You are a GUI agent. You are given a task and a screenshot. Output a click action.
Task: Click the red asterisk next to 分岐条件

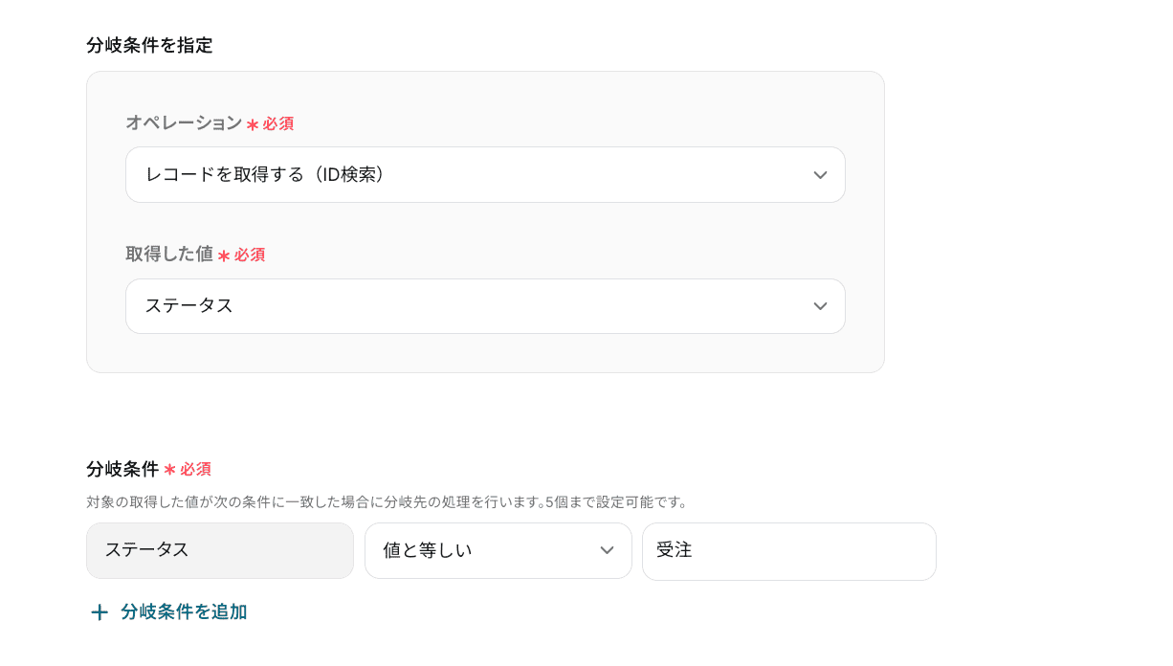point(169,470)
